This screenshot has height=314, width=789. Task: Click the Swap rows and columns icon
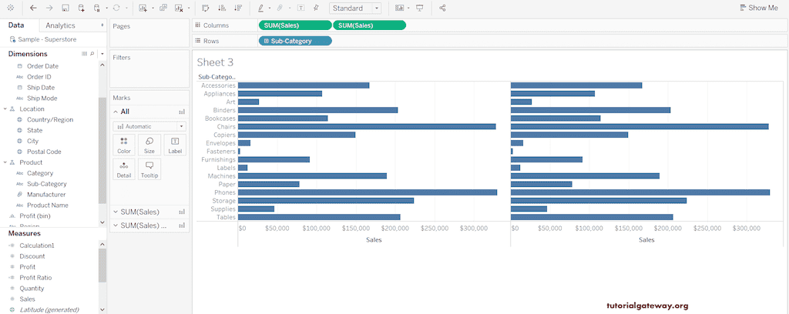[x=205, y=8]
